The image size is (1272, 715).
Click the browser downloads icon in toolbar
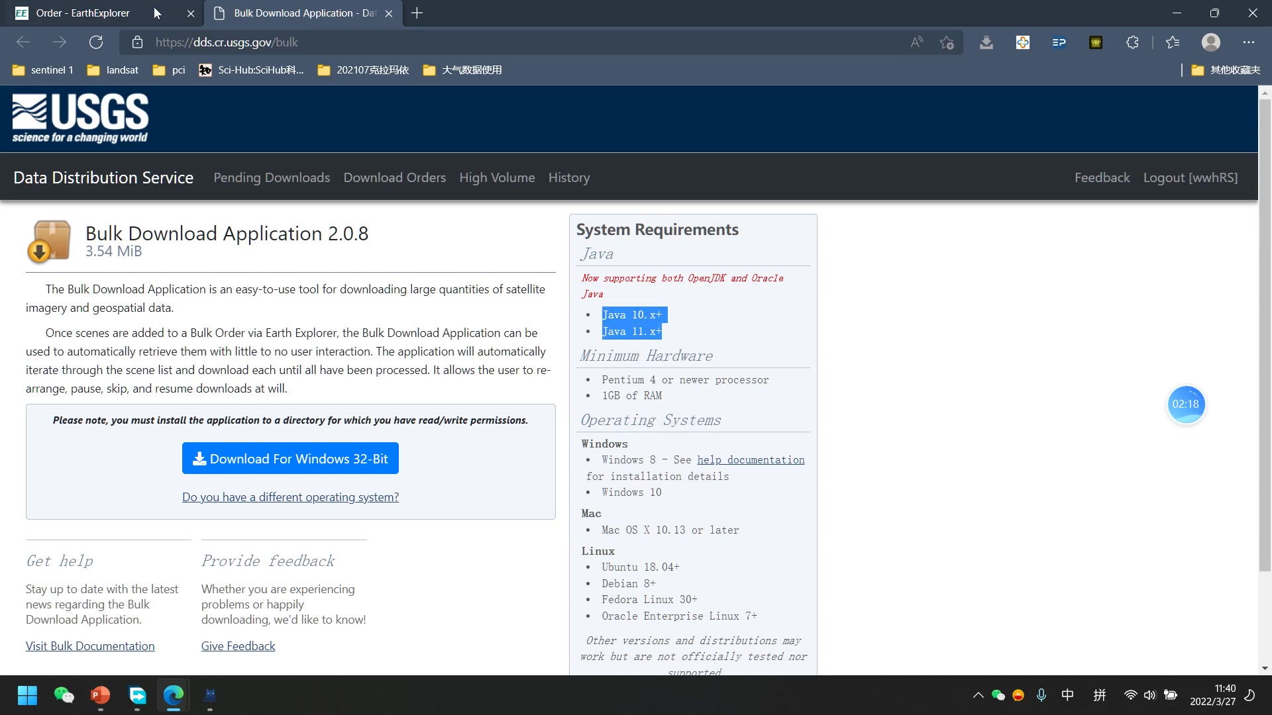[984, 42]
